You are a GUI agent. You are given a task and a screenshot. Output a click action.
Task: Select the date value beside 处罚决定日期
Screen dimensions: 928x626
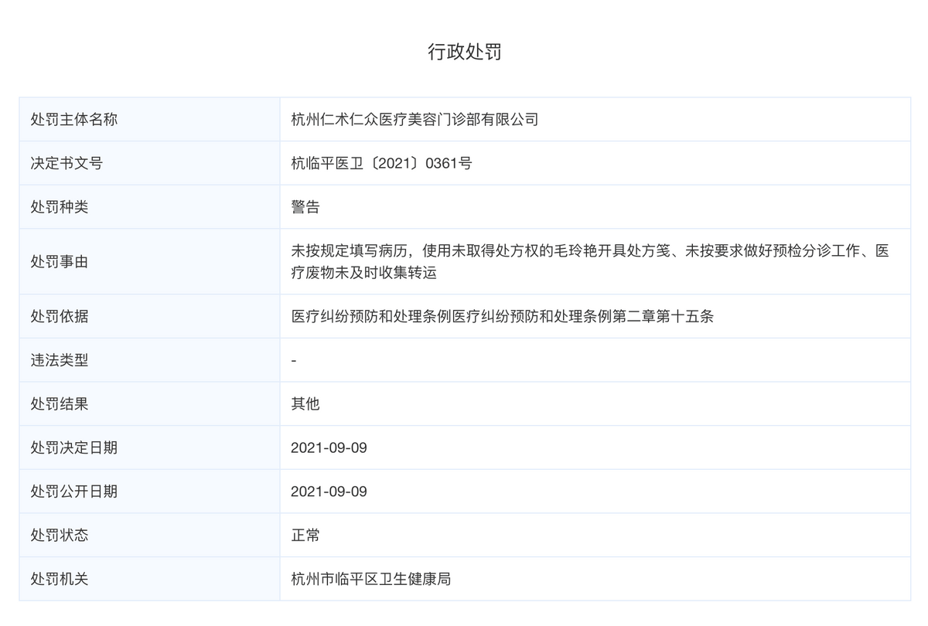[329, 447]
